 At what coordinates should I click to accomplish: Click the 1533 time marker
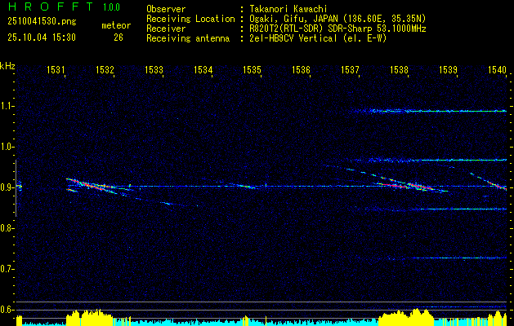tap(154, 69)
